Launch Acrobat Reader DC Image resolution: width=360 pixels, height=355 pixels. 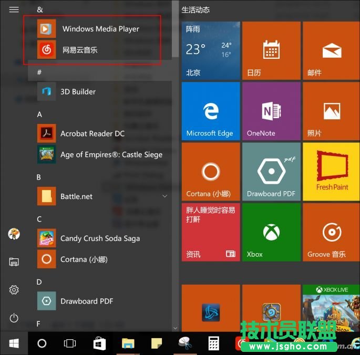[92, 133]
